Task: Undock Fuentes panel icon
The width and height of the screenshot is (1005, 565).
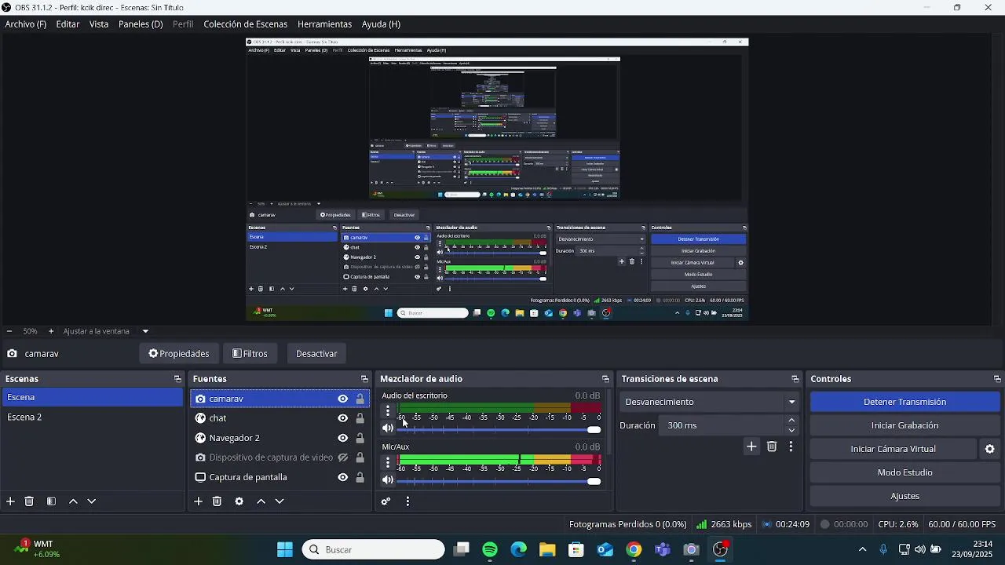Action: [x=364, y=379]
